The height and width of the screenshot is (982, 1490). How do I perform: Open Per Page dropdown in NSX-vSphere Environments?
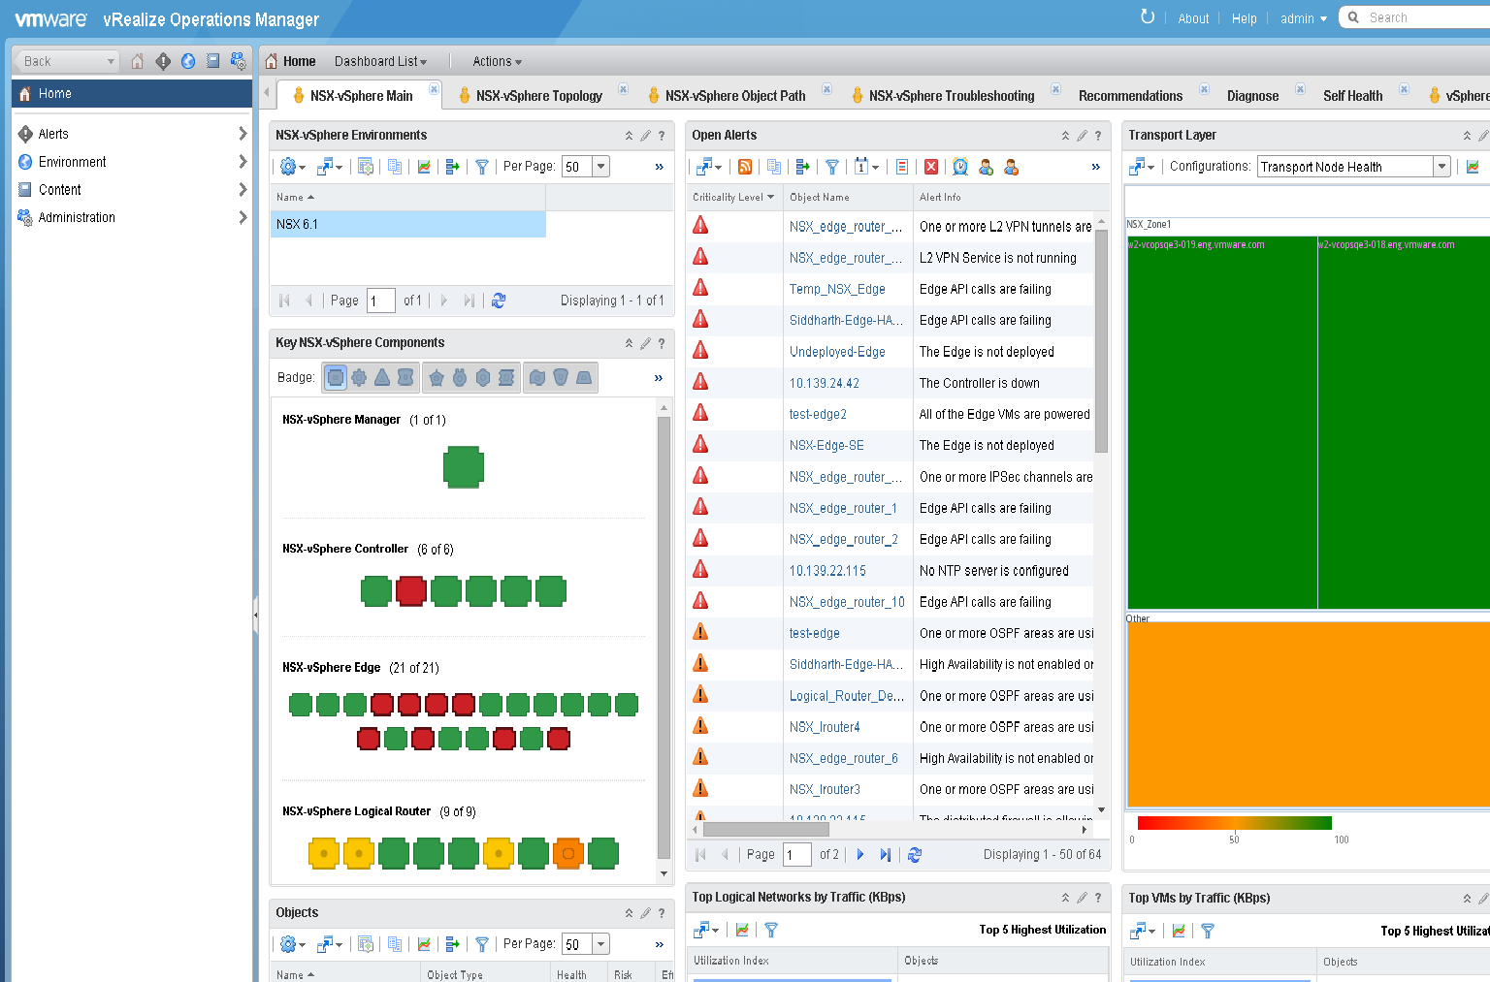[601, 167]
